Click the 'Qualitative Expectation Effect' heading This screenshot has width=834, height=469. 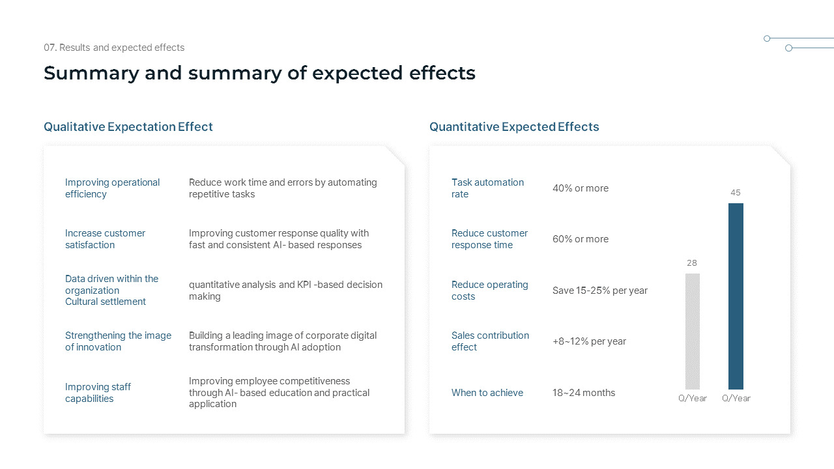(x=128, y=127)
